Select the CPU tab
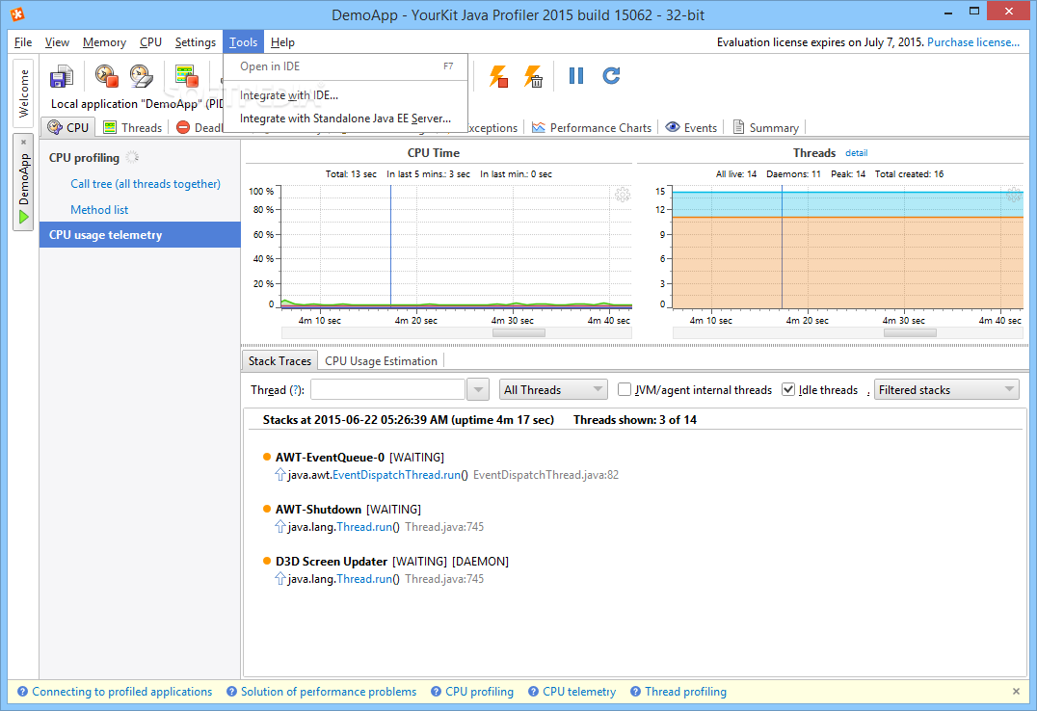 68,127
